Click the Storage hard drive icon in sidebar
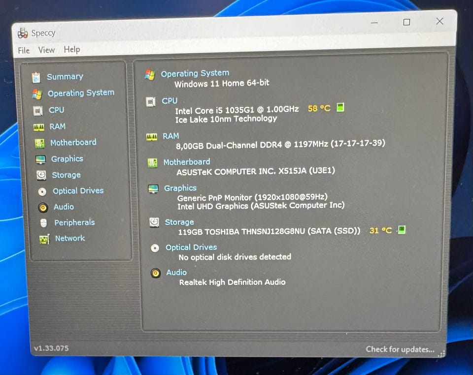Viewport: 473px width, 375px height. pyautogui.click(x=41, y=175)
